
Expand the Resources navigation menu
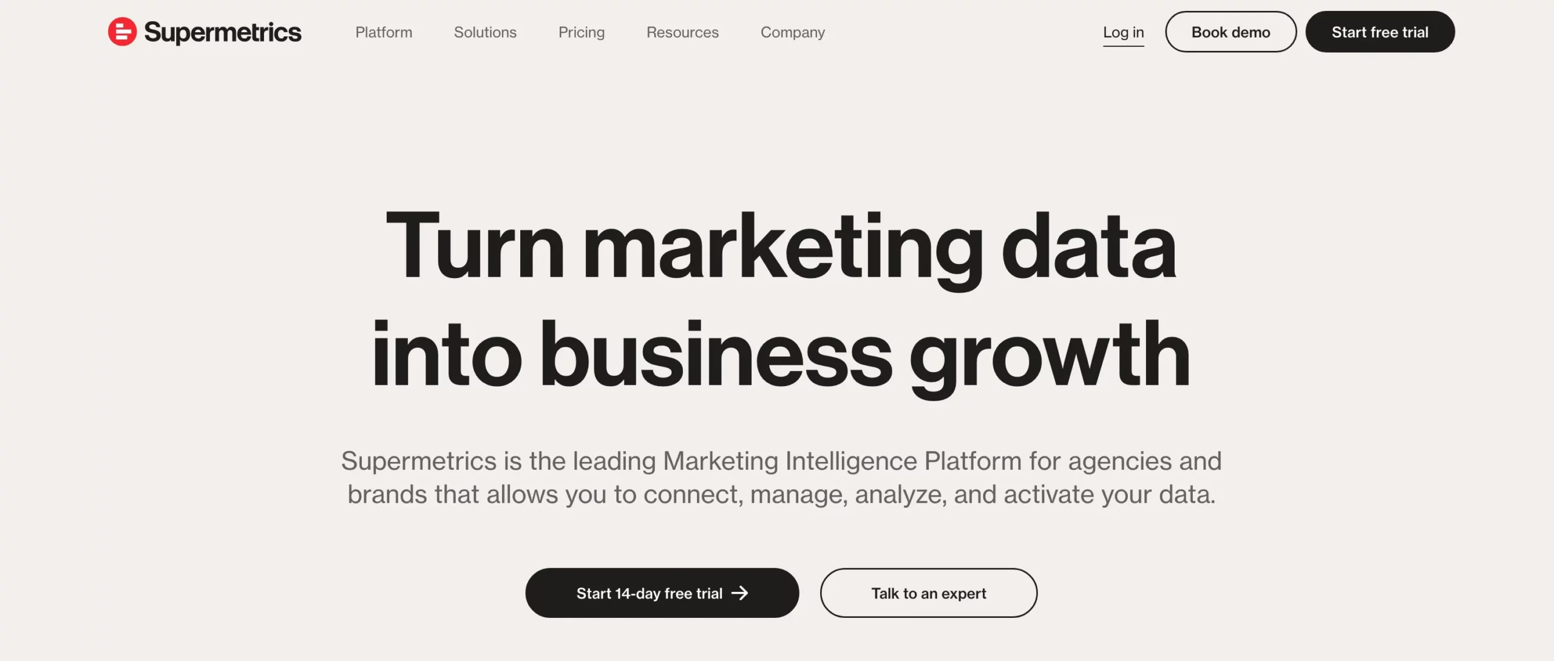coord(682,32)
